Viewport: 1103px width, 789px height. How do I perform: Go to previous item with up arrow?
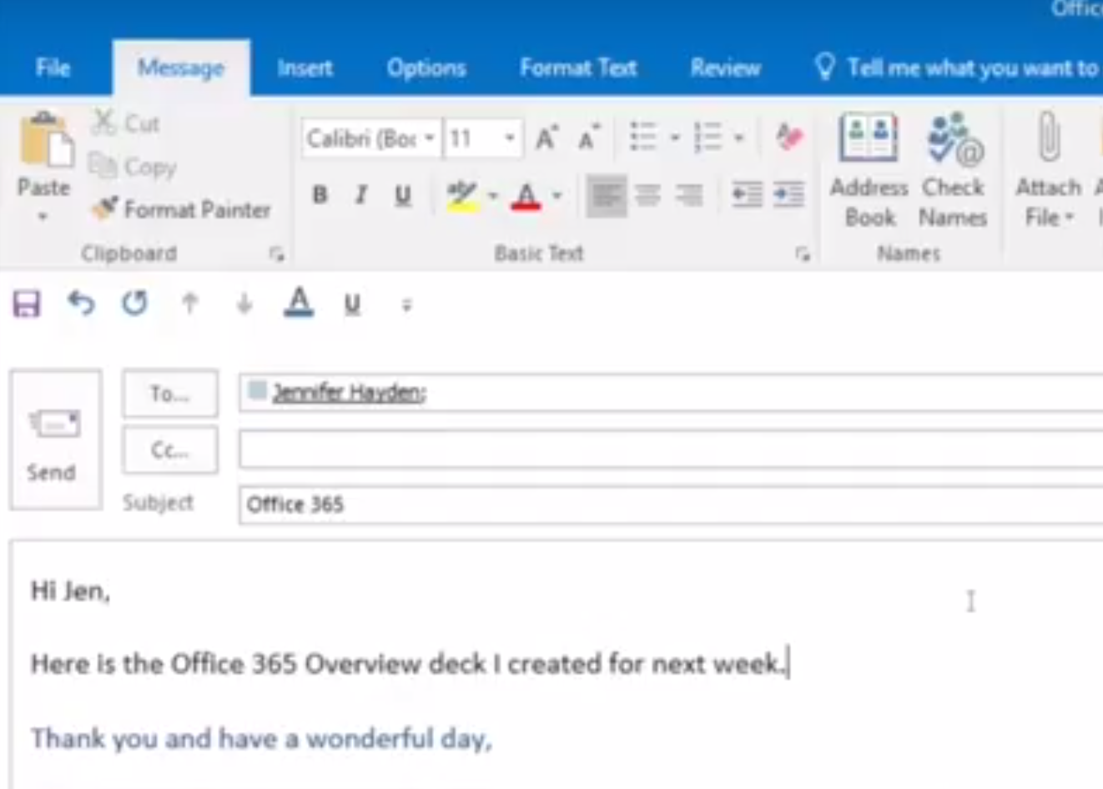(190, 304)
